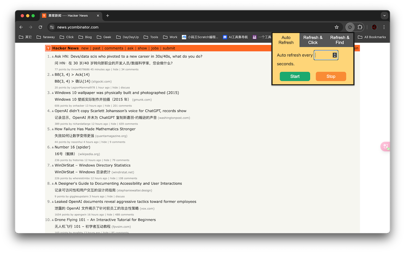Open the show link in the Hacker News nav
This screenshot has height=253, width=405.
point(142,48)
